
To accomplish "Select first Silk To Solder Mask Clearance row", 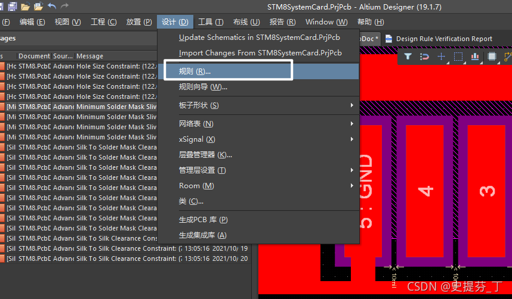I will (78, 147).
